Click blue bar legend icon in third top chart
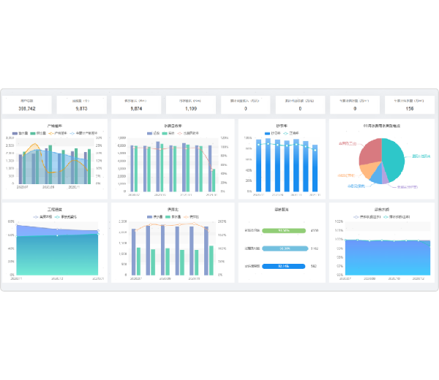 coord(268,133)
